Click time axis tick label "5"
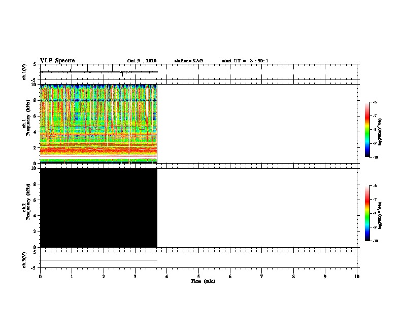Image resolution: width=402 pixels, height=310 pixels. [198, 277]
